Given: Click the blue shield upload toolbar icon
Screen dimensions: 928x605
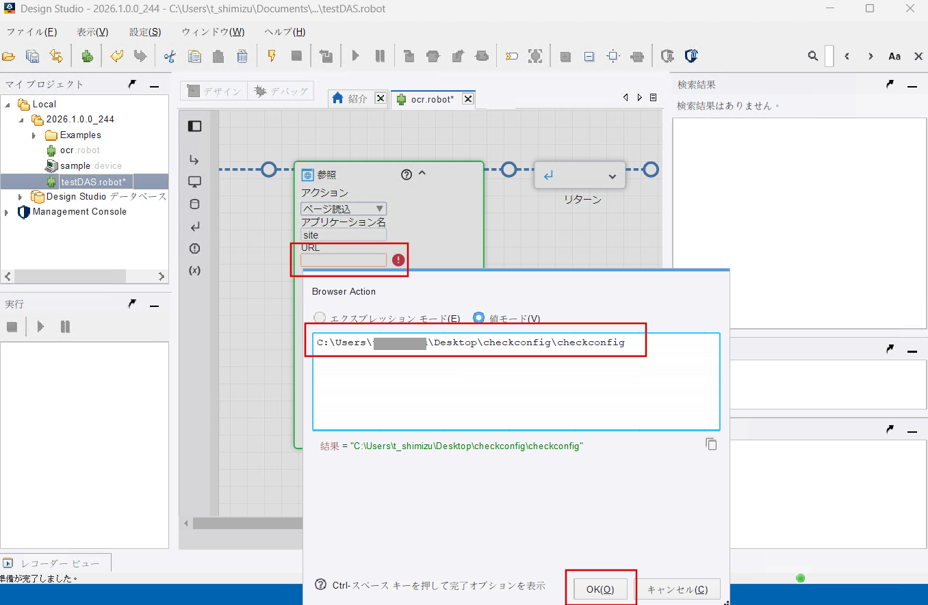Looking at the screenshot, I should [x=691, y=56].
